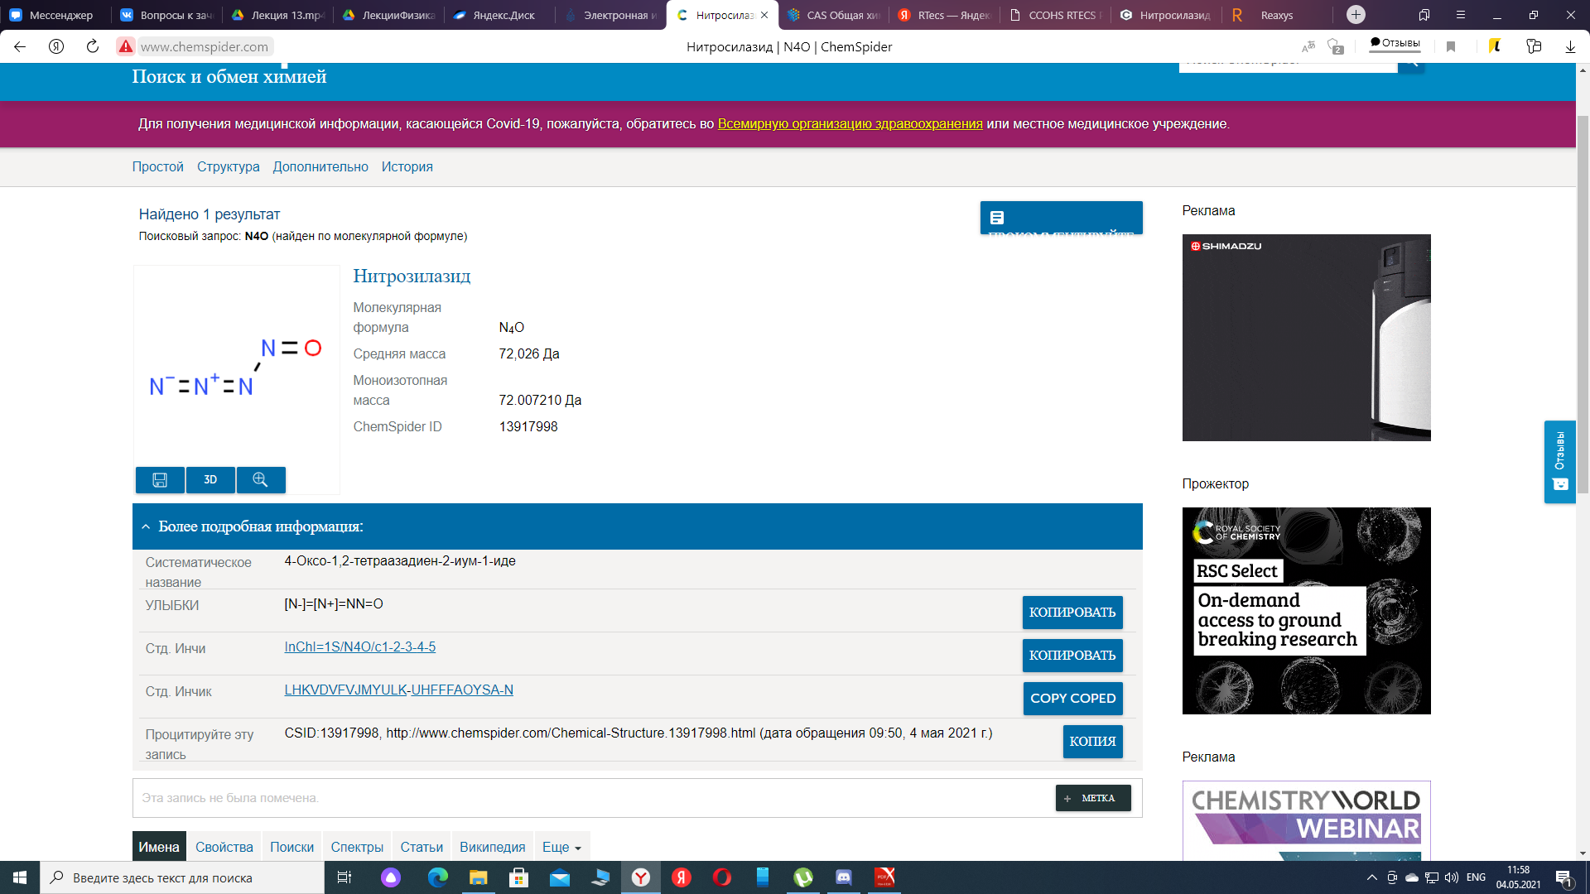Click the browser reload icon
Screen dimensions: 1590x894
click(x=93, y=47)
